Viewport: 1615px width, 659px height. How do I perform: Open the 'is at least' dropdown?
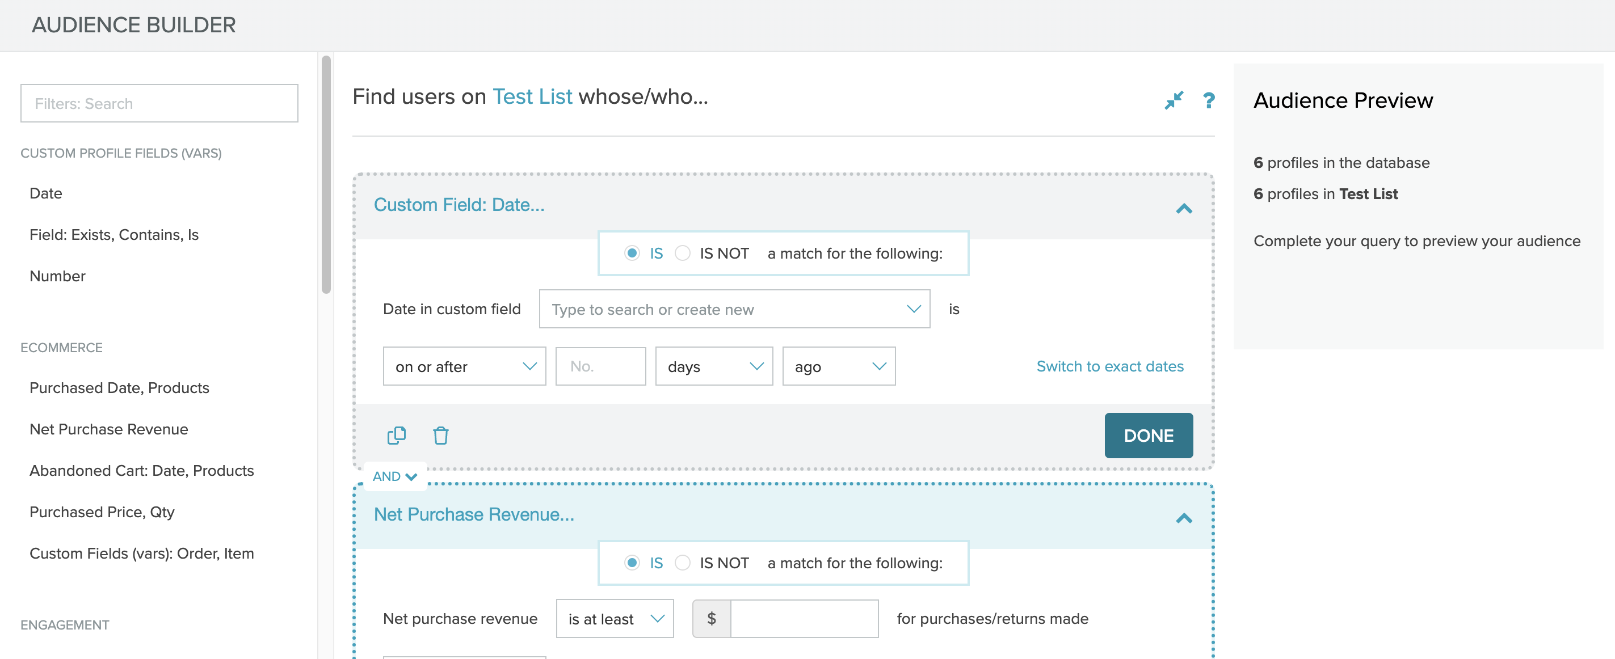pos(615,618)
